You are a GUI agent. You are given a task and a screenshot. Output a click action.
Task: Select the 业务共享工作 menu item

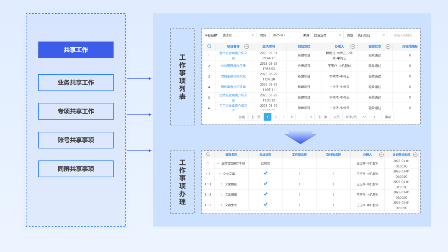click(x=76, y=83)
